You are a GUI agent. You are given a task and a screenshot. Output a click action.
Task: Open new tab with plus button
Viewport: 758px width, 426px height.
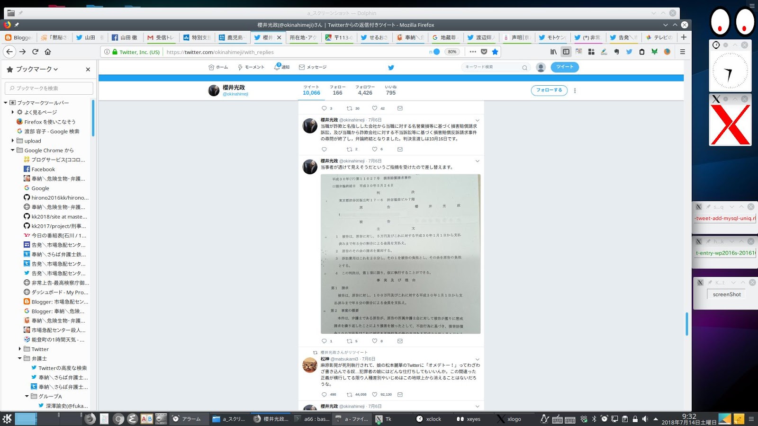(684, 37)
